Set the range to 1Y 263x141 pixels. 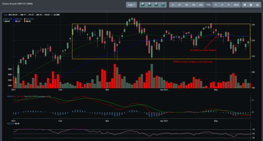click(x=216, y=5)
